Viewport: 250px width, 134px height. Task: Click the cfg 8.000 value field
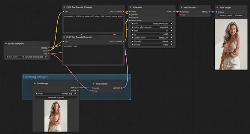(x=152, y=34)
